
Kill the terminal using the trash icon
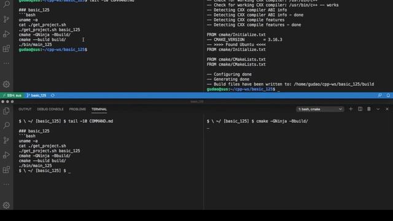369,109
